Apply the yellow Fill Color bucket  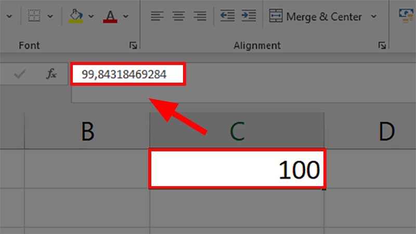coord(76,16)
